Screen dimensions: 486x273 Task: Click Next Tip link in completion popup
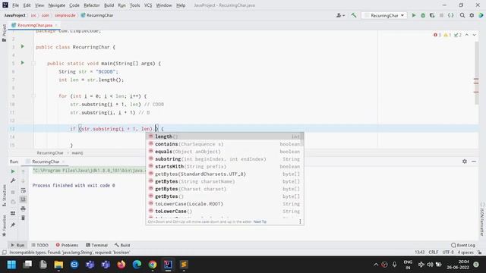[x=260, y=221]
